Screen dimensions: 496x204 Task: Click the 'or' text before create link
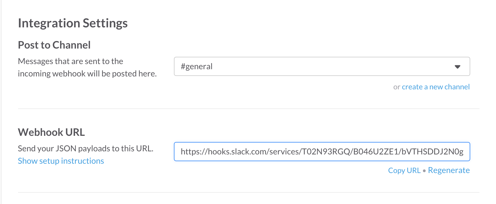coord(397,87)
